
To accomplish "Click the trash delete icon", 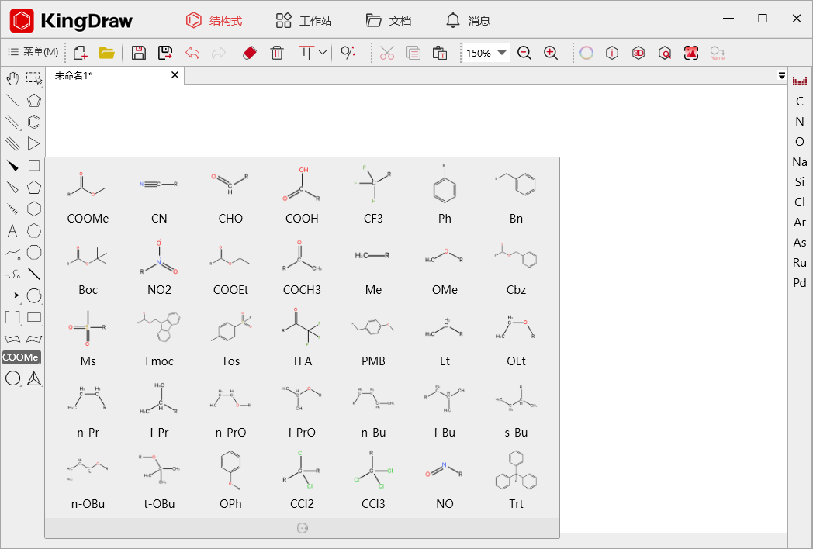I will [x=276, y=53].
